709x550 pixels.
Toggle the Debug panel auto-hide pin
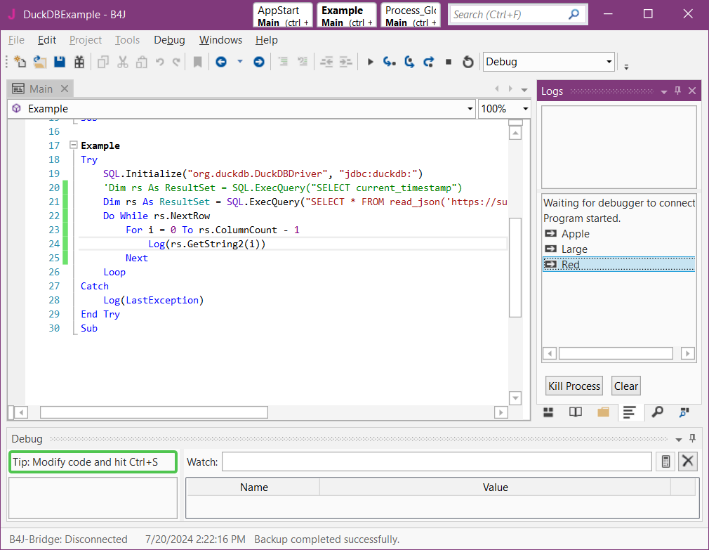point(692,439)
